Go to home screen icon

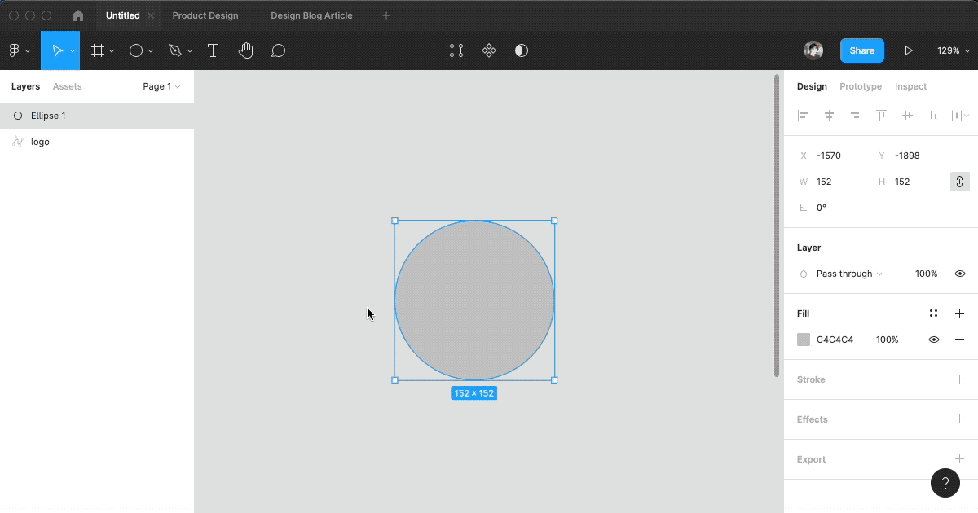78,15
